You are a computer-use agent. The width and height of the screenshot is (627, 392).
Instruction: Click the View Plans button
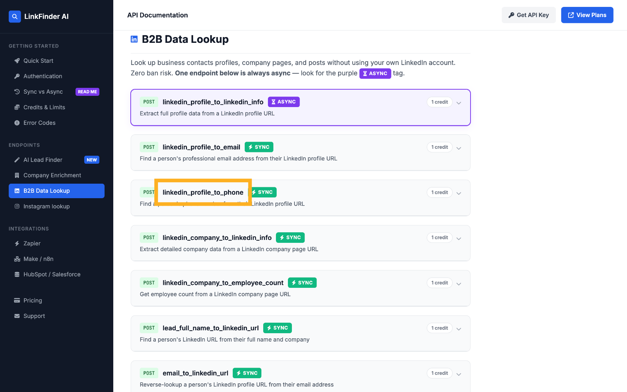pos(587,15)
